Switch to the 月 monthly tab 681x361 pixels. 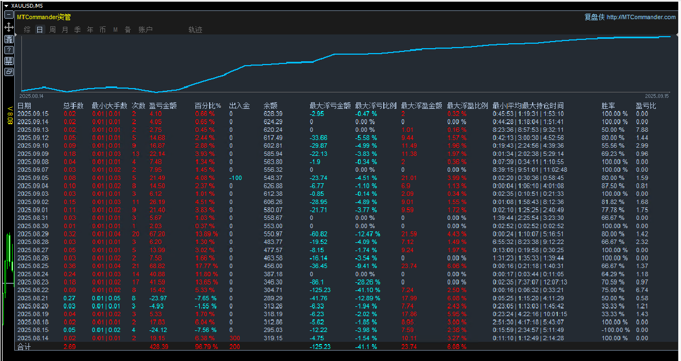(65, 30)
